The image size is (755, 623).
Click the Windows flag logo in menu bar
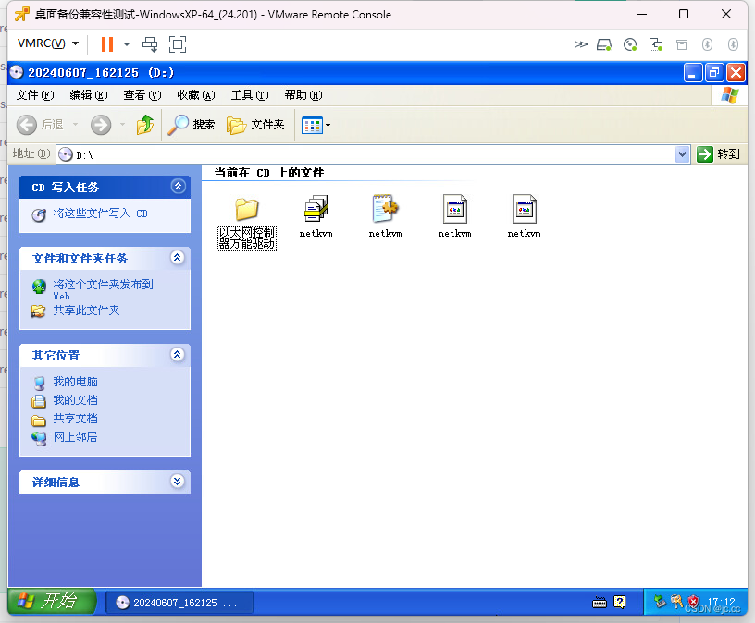(729, 95)
